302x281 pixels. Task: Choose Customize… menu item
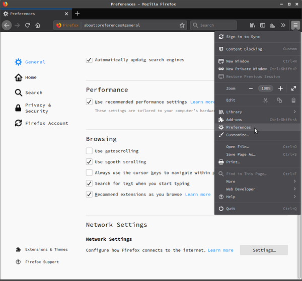[258, 135]
